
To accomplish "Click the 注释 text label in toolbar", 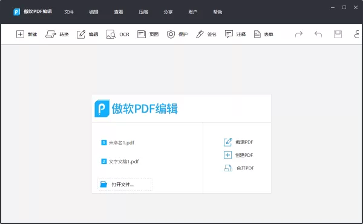I will 241,35.
